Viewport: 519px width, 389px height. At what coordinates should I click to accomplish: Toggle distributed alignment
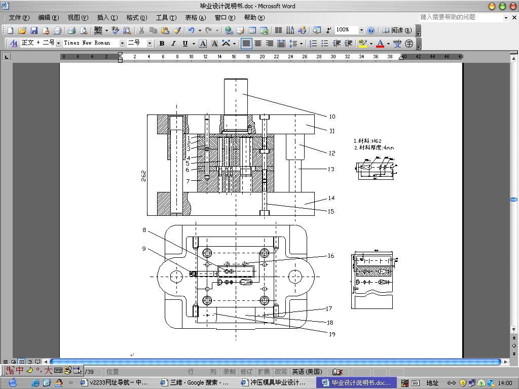[x=281, y=44]
